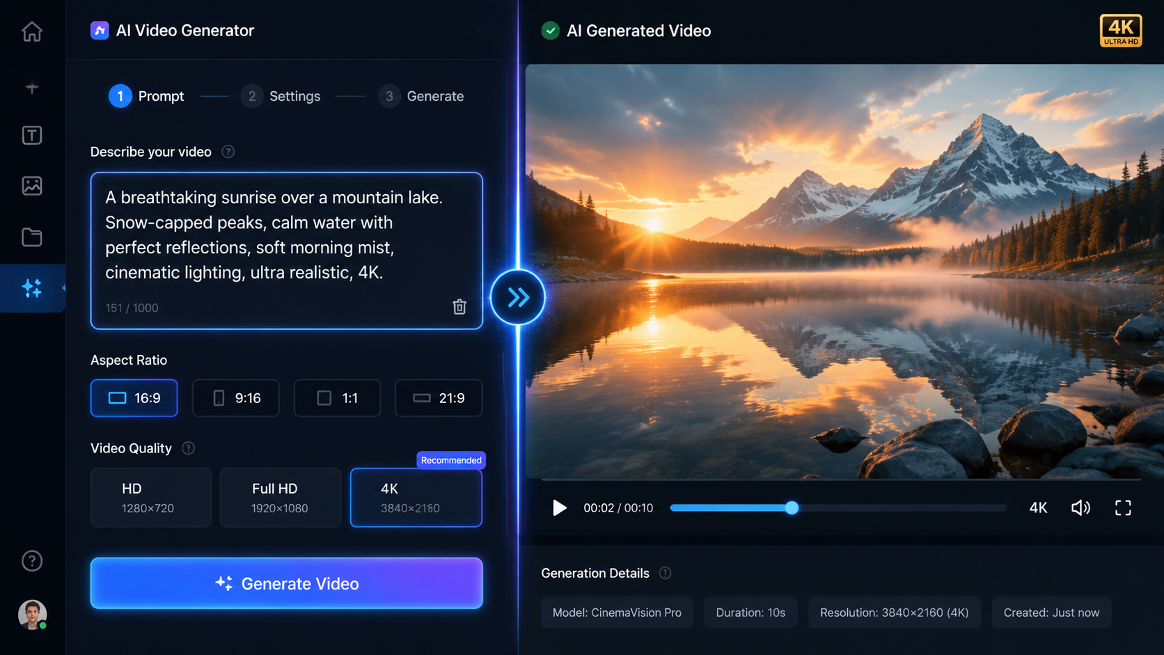Screen dimensions: 1164x655
Task: Click the Duration: 10s chip
Action: pos(750,613)
